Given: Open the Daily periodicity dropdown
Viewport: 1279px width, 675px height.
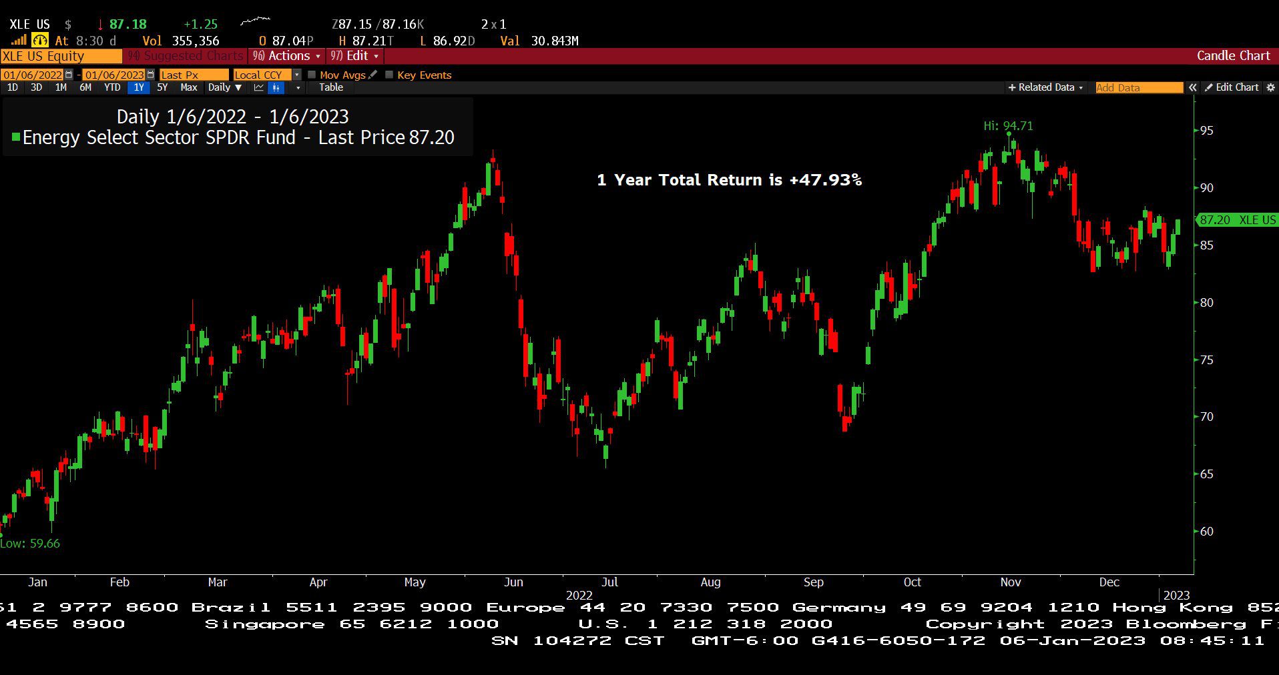Looking at the screenshot, I should (224, 87).
